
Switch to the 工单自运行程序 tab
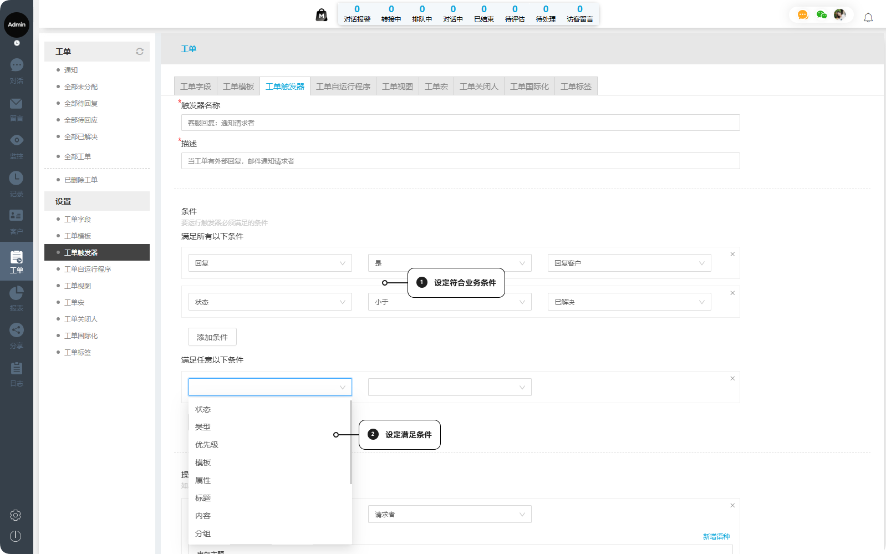[343, 87]
